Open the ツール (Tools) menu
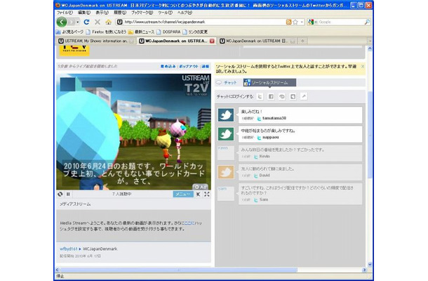Viewport: 428px width, 281px height. pyautogui.click(x=165, y=13)
